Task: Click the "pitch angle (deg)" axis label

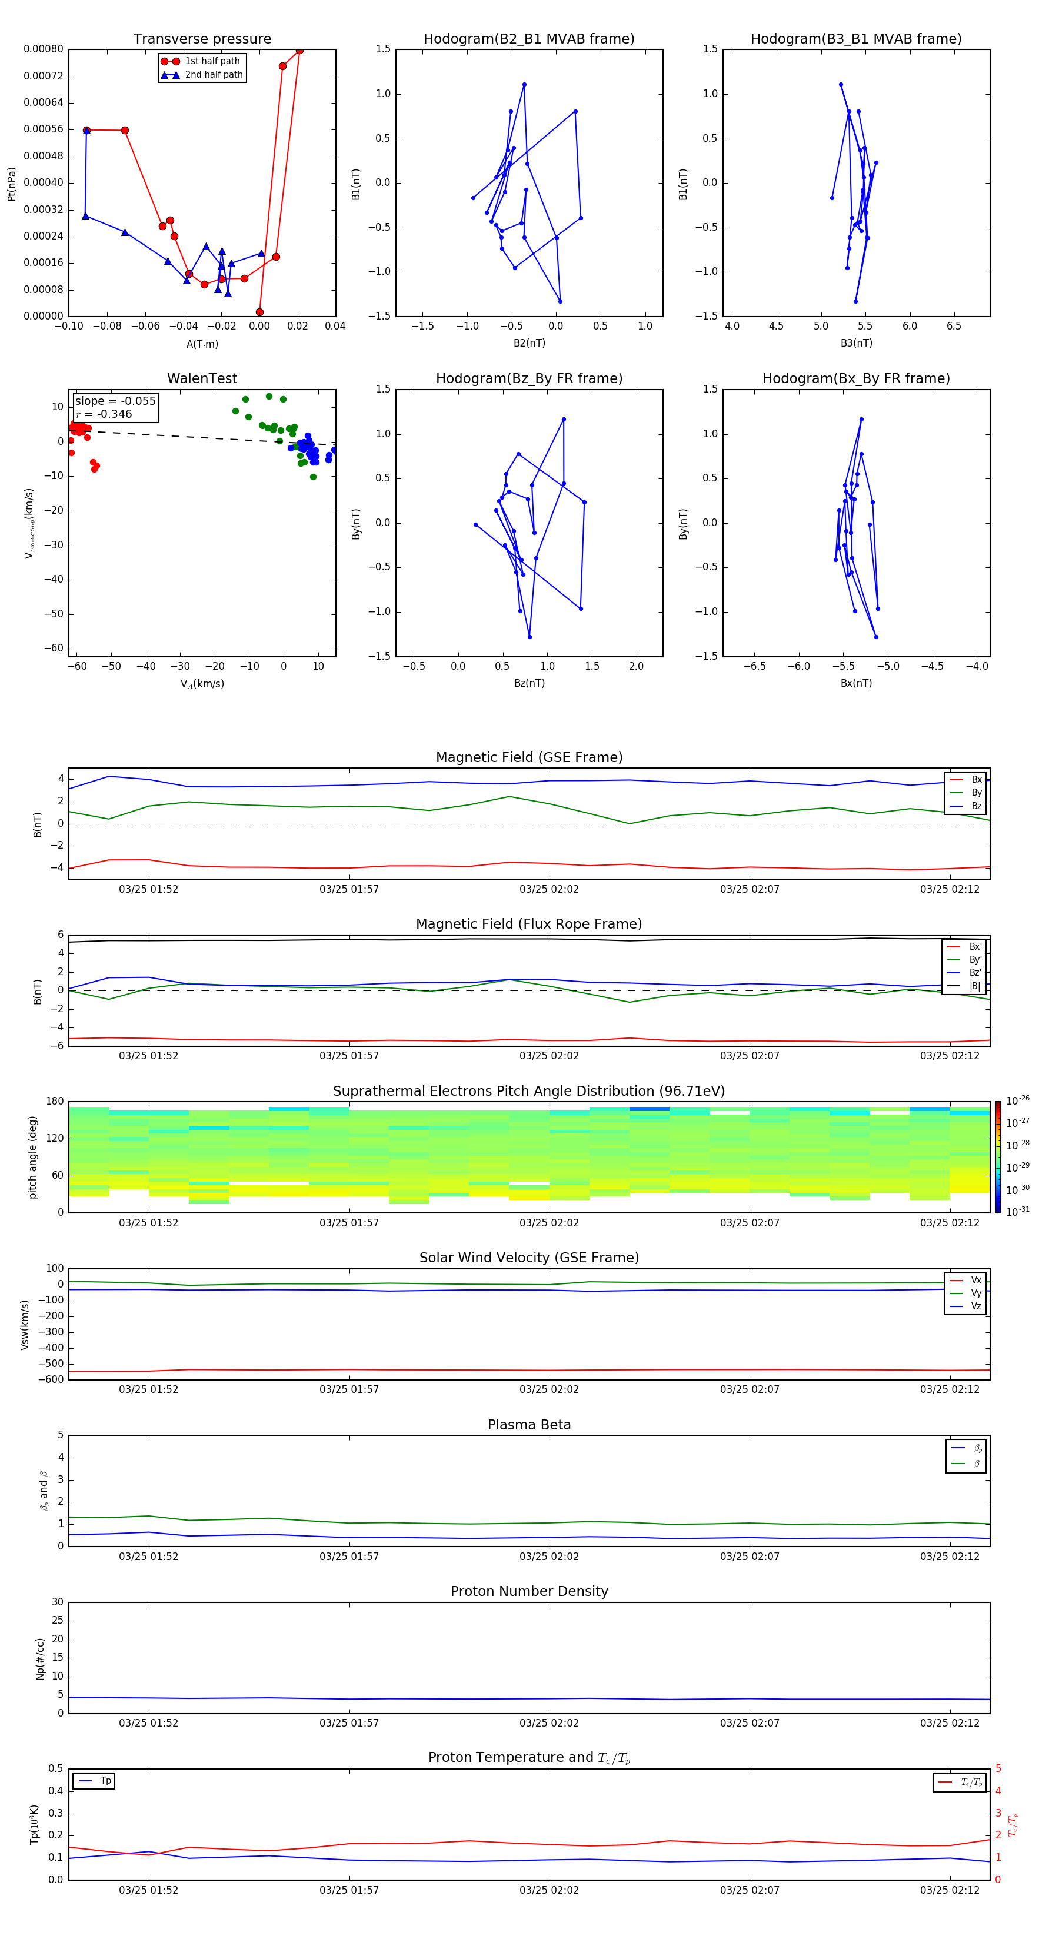Action: pos(32,1157)
